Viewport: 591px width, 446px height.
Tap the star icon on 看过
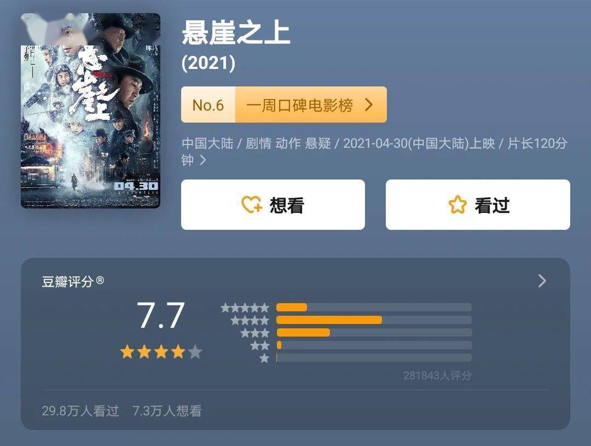click(457, 205)
